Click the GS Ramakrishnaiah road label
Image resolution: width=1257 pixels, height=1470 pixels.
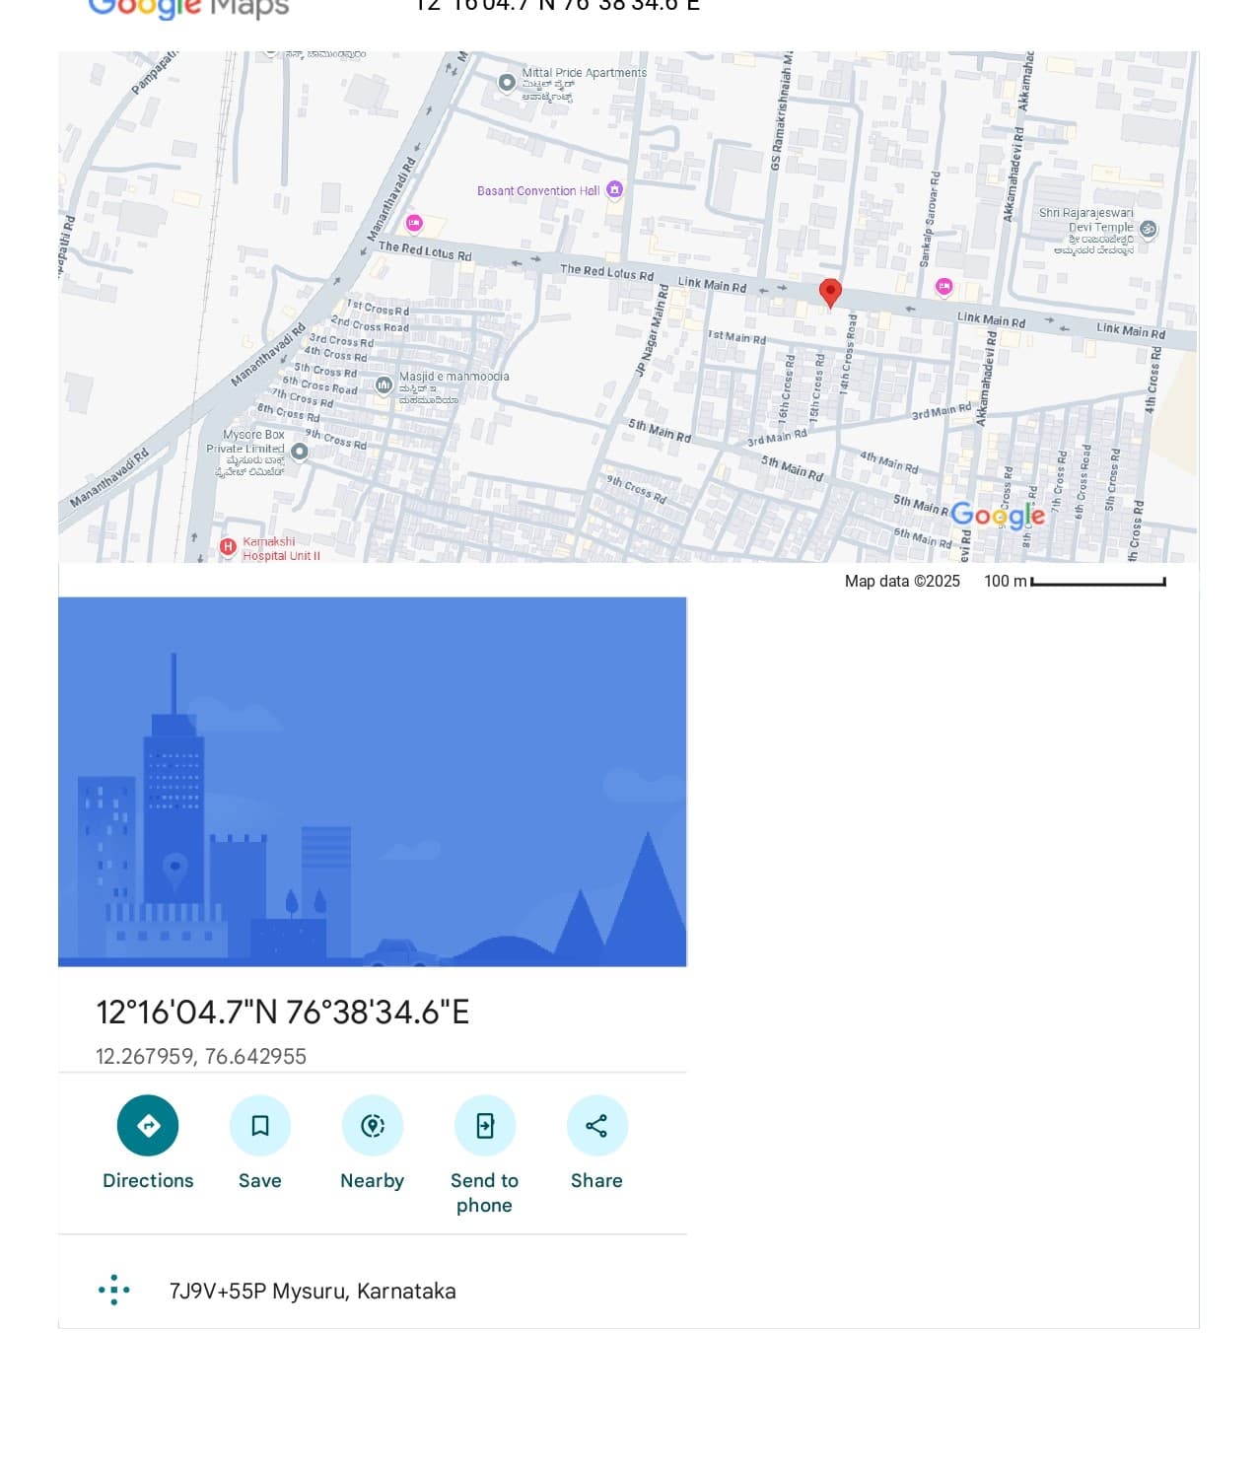pos(782,110)
